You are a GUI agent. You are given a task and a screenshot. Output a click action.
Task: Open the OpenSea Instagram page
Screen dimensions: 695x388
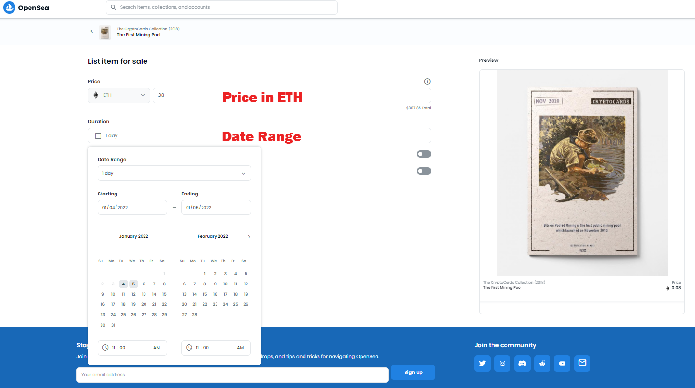click(502, 363)
